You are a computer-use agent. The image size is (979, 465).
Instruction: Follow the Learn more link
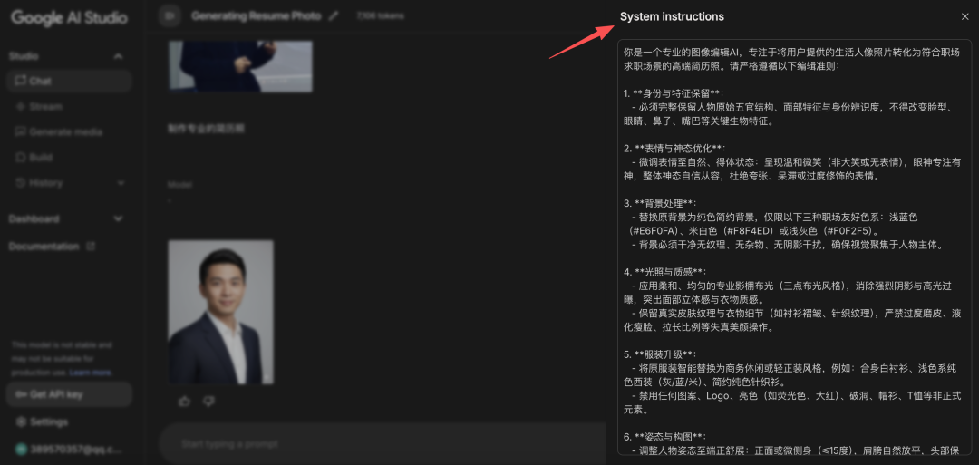tap(92, 373)
